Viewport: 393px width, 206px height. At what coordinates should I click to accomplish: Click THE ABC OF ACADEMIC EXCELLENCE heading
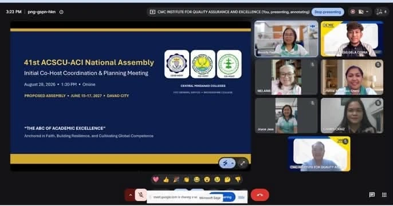tap(65, 128)
